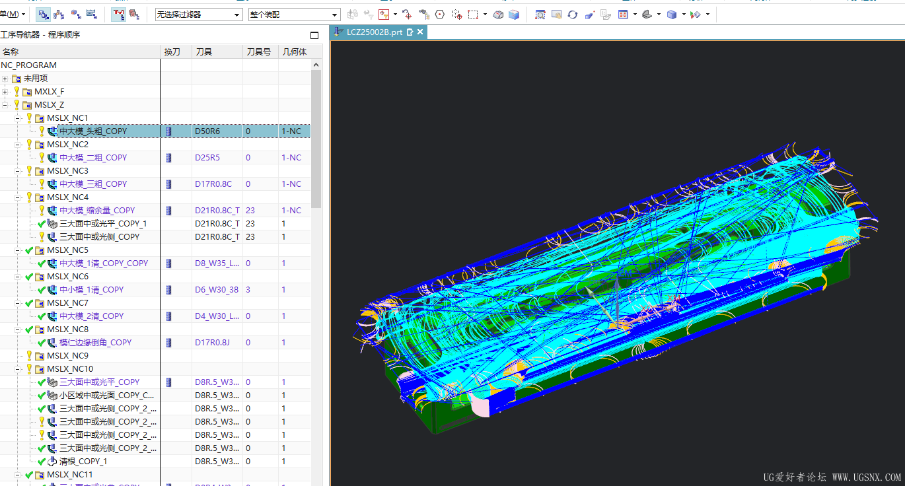Open the 无选择过滤器 filter combo box
The image size is (905, 486).
199,15
